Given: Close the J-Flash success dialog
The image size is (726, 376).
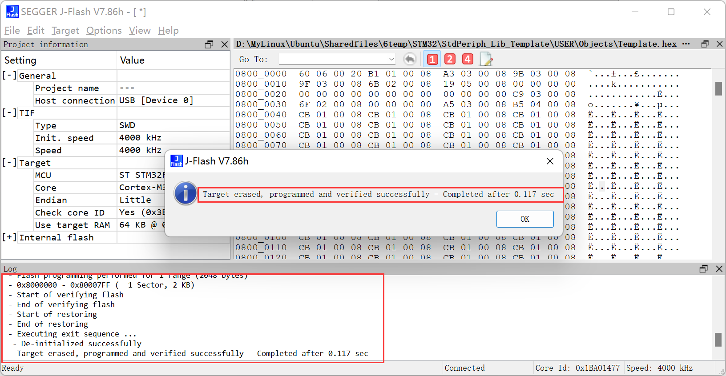Looking at the screenshot, I should tap(550, 161).
